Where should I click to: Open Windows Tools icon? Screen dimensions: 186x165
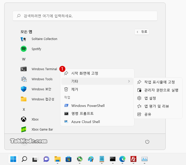coord(24,79)
